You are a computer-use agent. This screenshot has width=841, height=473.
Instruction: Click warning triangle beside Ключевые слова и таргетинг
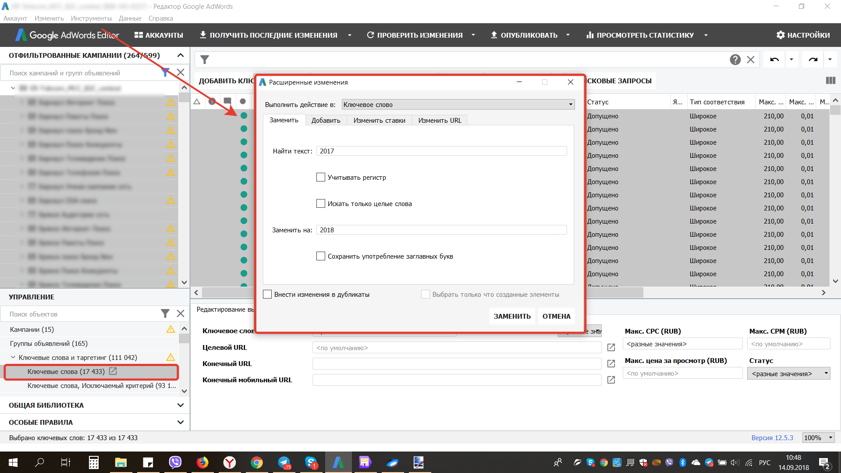point(170,357)
